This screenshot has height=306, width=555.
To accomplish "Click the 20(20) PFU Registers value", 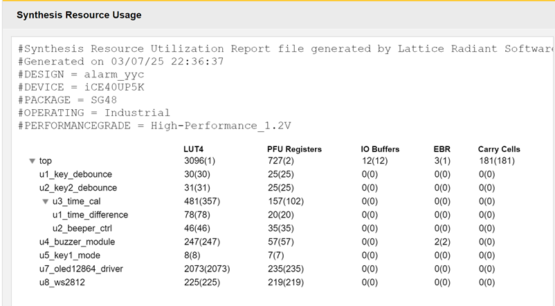I will pos(281,215).
